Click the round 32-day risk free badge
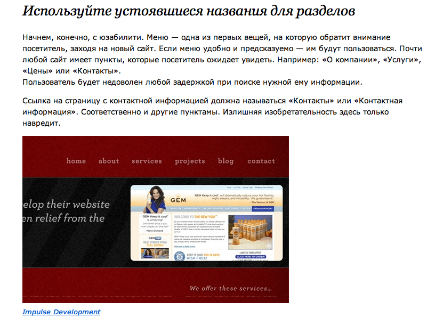Image resolution: width=435 pixels, height=318 pixels. pos(180,256)
